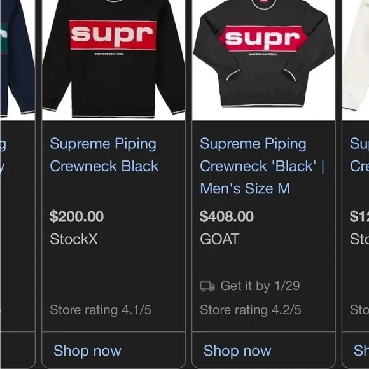Open the navy crewneck image on the left
Image resolution: width=369 pixels, height=369 pixels.
17,60
